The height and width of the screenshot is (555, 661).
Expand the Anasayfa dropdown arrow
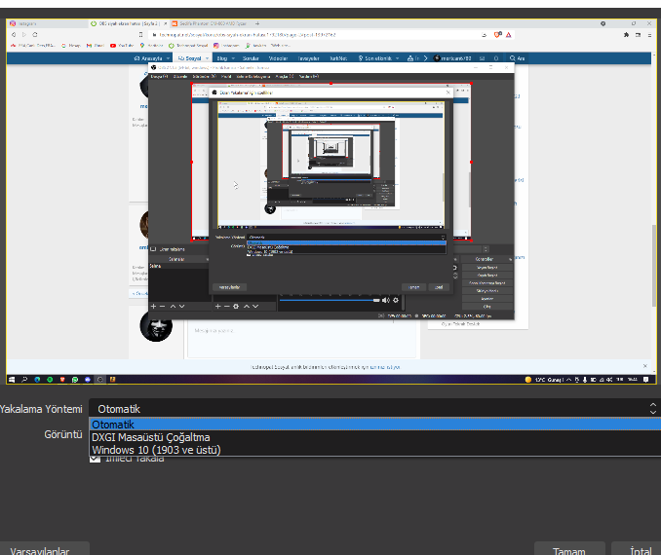coord(169,58)
